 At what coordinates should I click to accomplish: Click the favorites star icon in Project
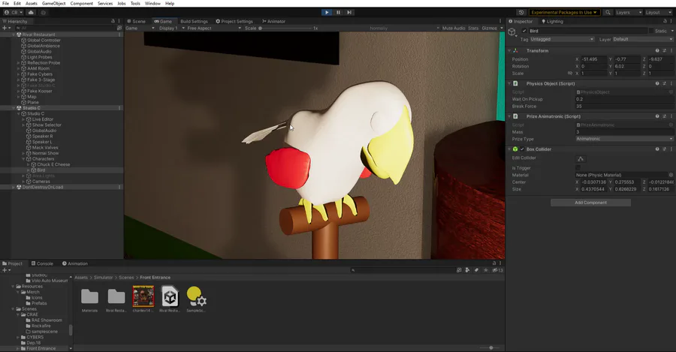pyautogui.click(x=486, y=270)
